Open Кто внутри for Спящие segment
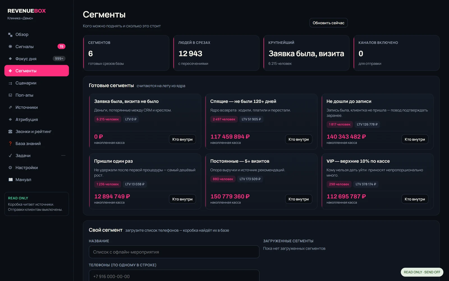 click(299, 139)
